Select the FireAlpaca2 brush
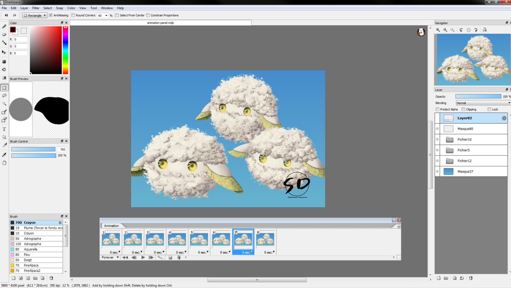The height and width of the screenshot is (288, 511). [36, 271]
